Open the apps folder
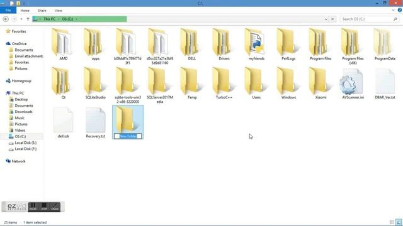This screenshot has height=226, width=403. coord(95,44)
